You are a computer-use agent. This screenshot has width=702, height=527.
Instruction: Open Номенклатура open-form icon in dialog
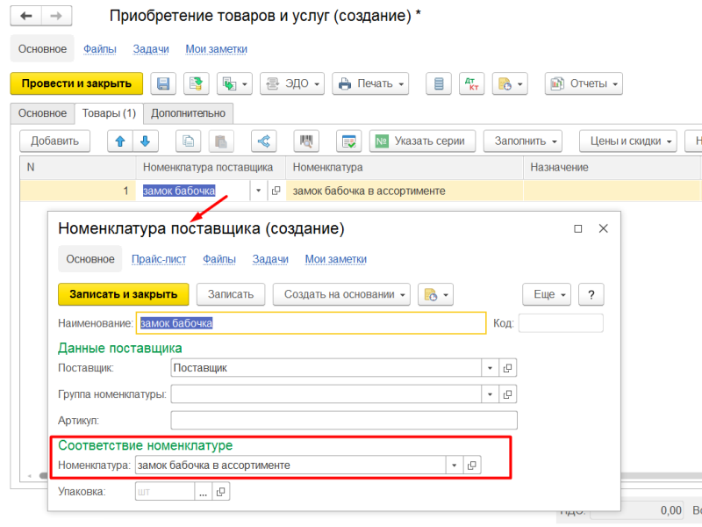472,466
